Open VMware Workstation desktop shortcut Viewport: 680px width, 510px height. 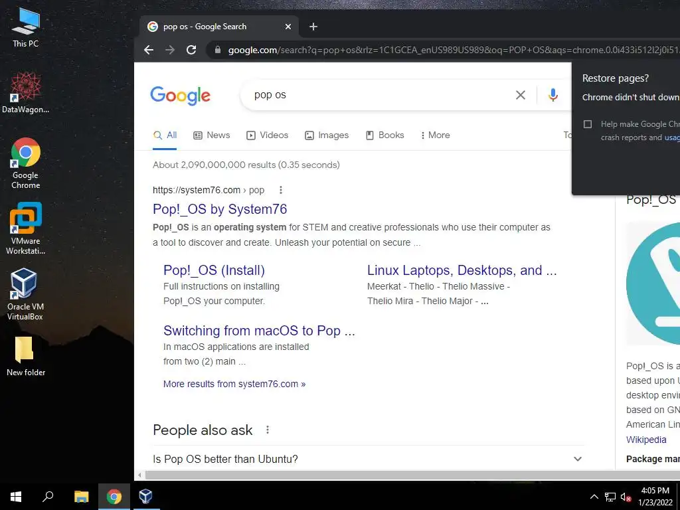(26, 228)
